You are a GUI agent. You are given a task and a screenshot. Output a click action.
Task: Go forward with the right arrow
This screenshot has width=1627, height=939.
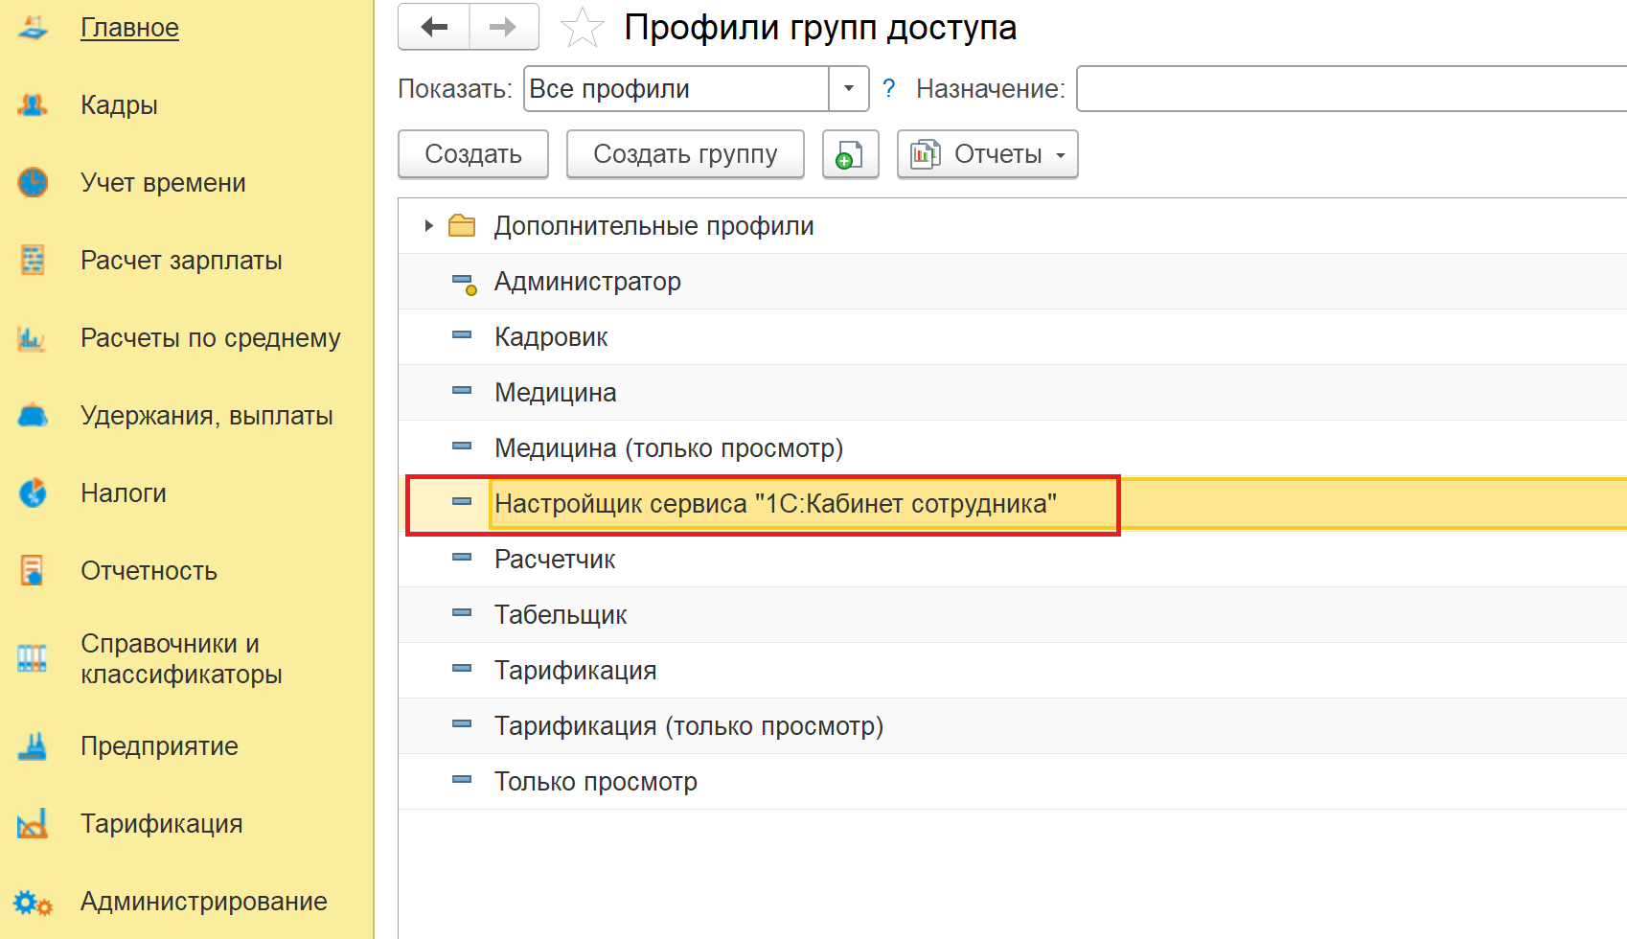(x=504, y=27)
